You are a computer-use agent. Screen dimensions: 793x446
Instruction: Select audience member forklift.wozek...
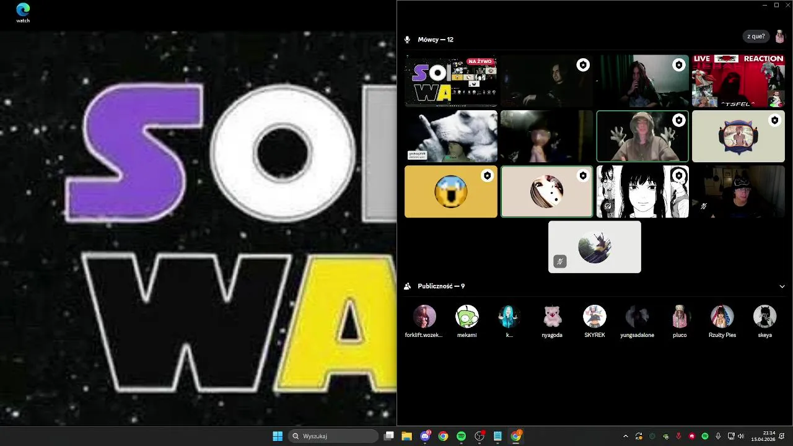(x=424, y=321)
